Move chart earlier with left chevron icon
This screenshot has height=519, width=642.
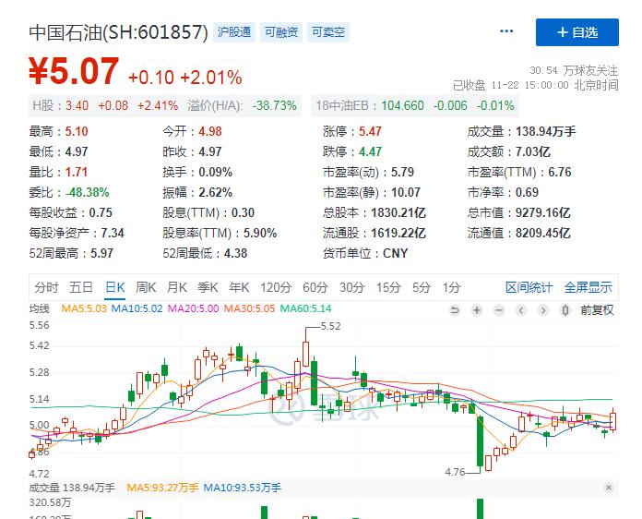click(x=521, y=310)
